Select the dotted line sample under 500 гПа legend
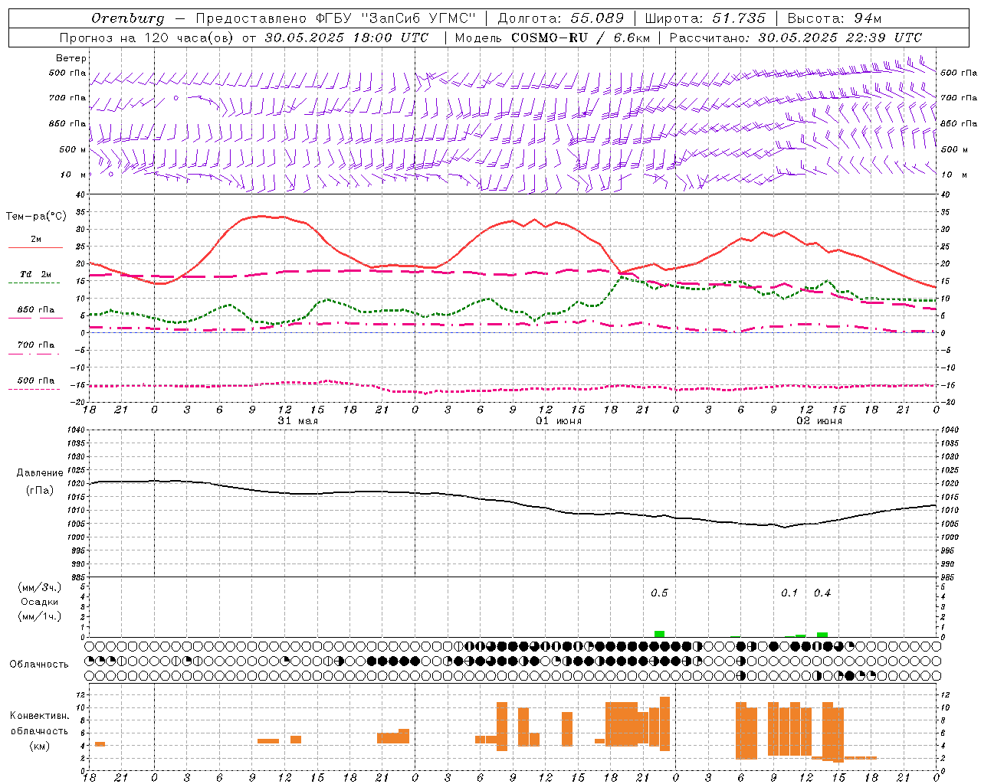This screenshot has width=981, height=784. 34,389
